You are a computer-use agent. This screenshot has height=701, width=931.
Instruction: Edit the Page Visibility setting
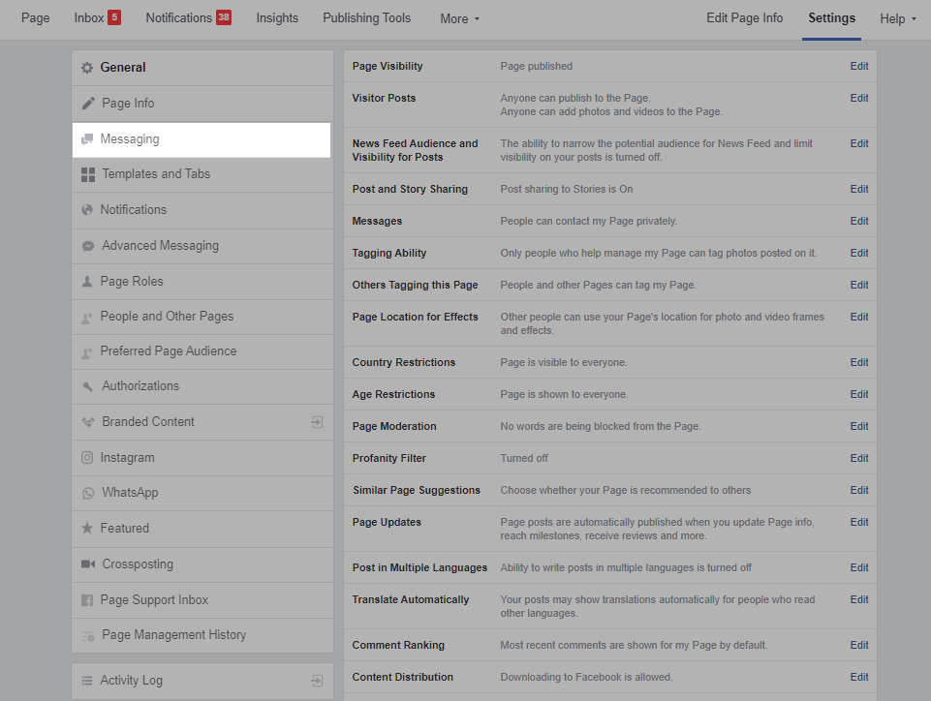tap(859, 67)
